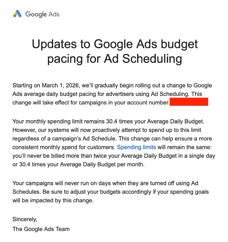Open the "Spending limits" link
This screenshot has width=228, height=242.
(136, 147)
